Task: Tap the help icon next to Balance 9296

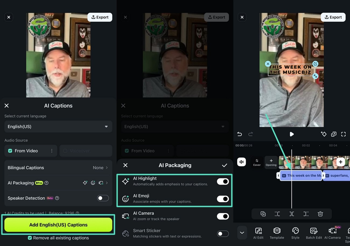Action: (x=78, y=213)
